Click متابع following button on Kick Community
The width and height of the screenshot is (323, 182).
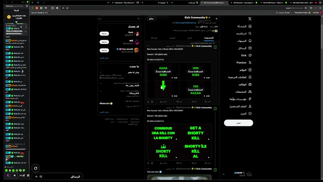(151, 18)
